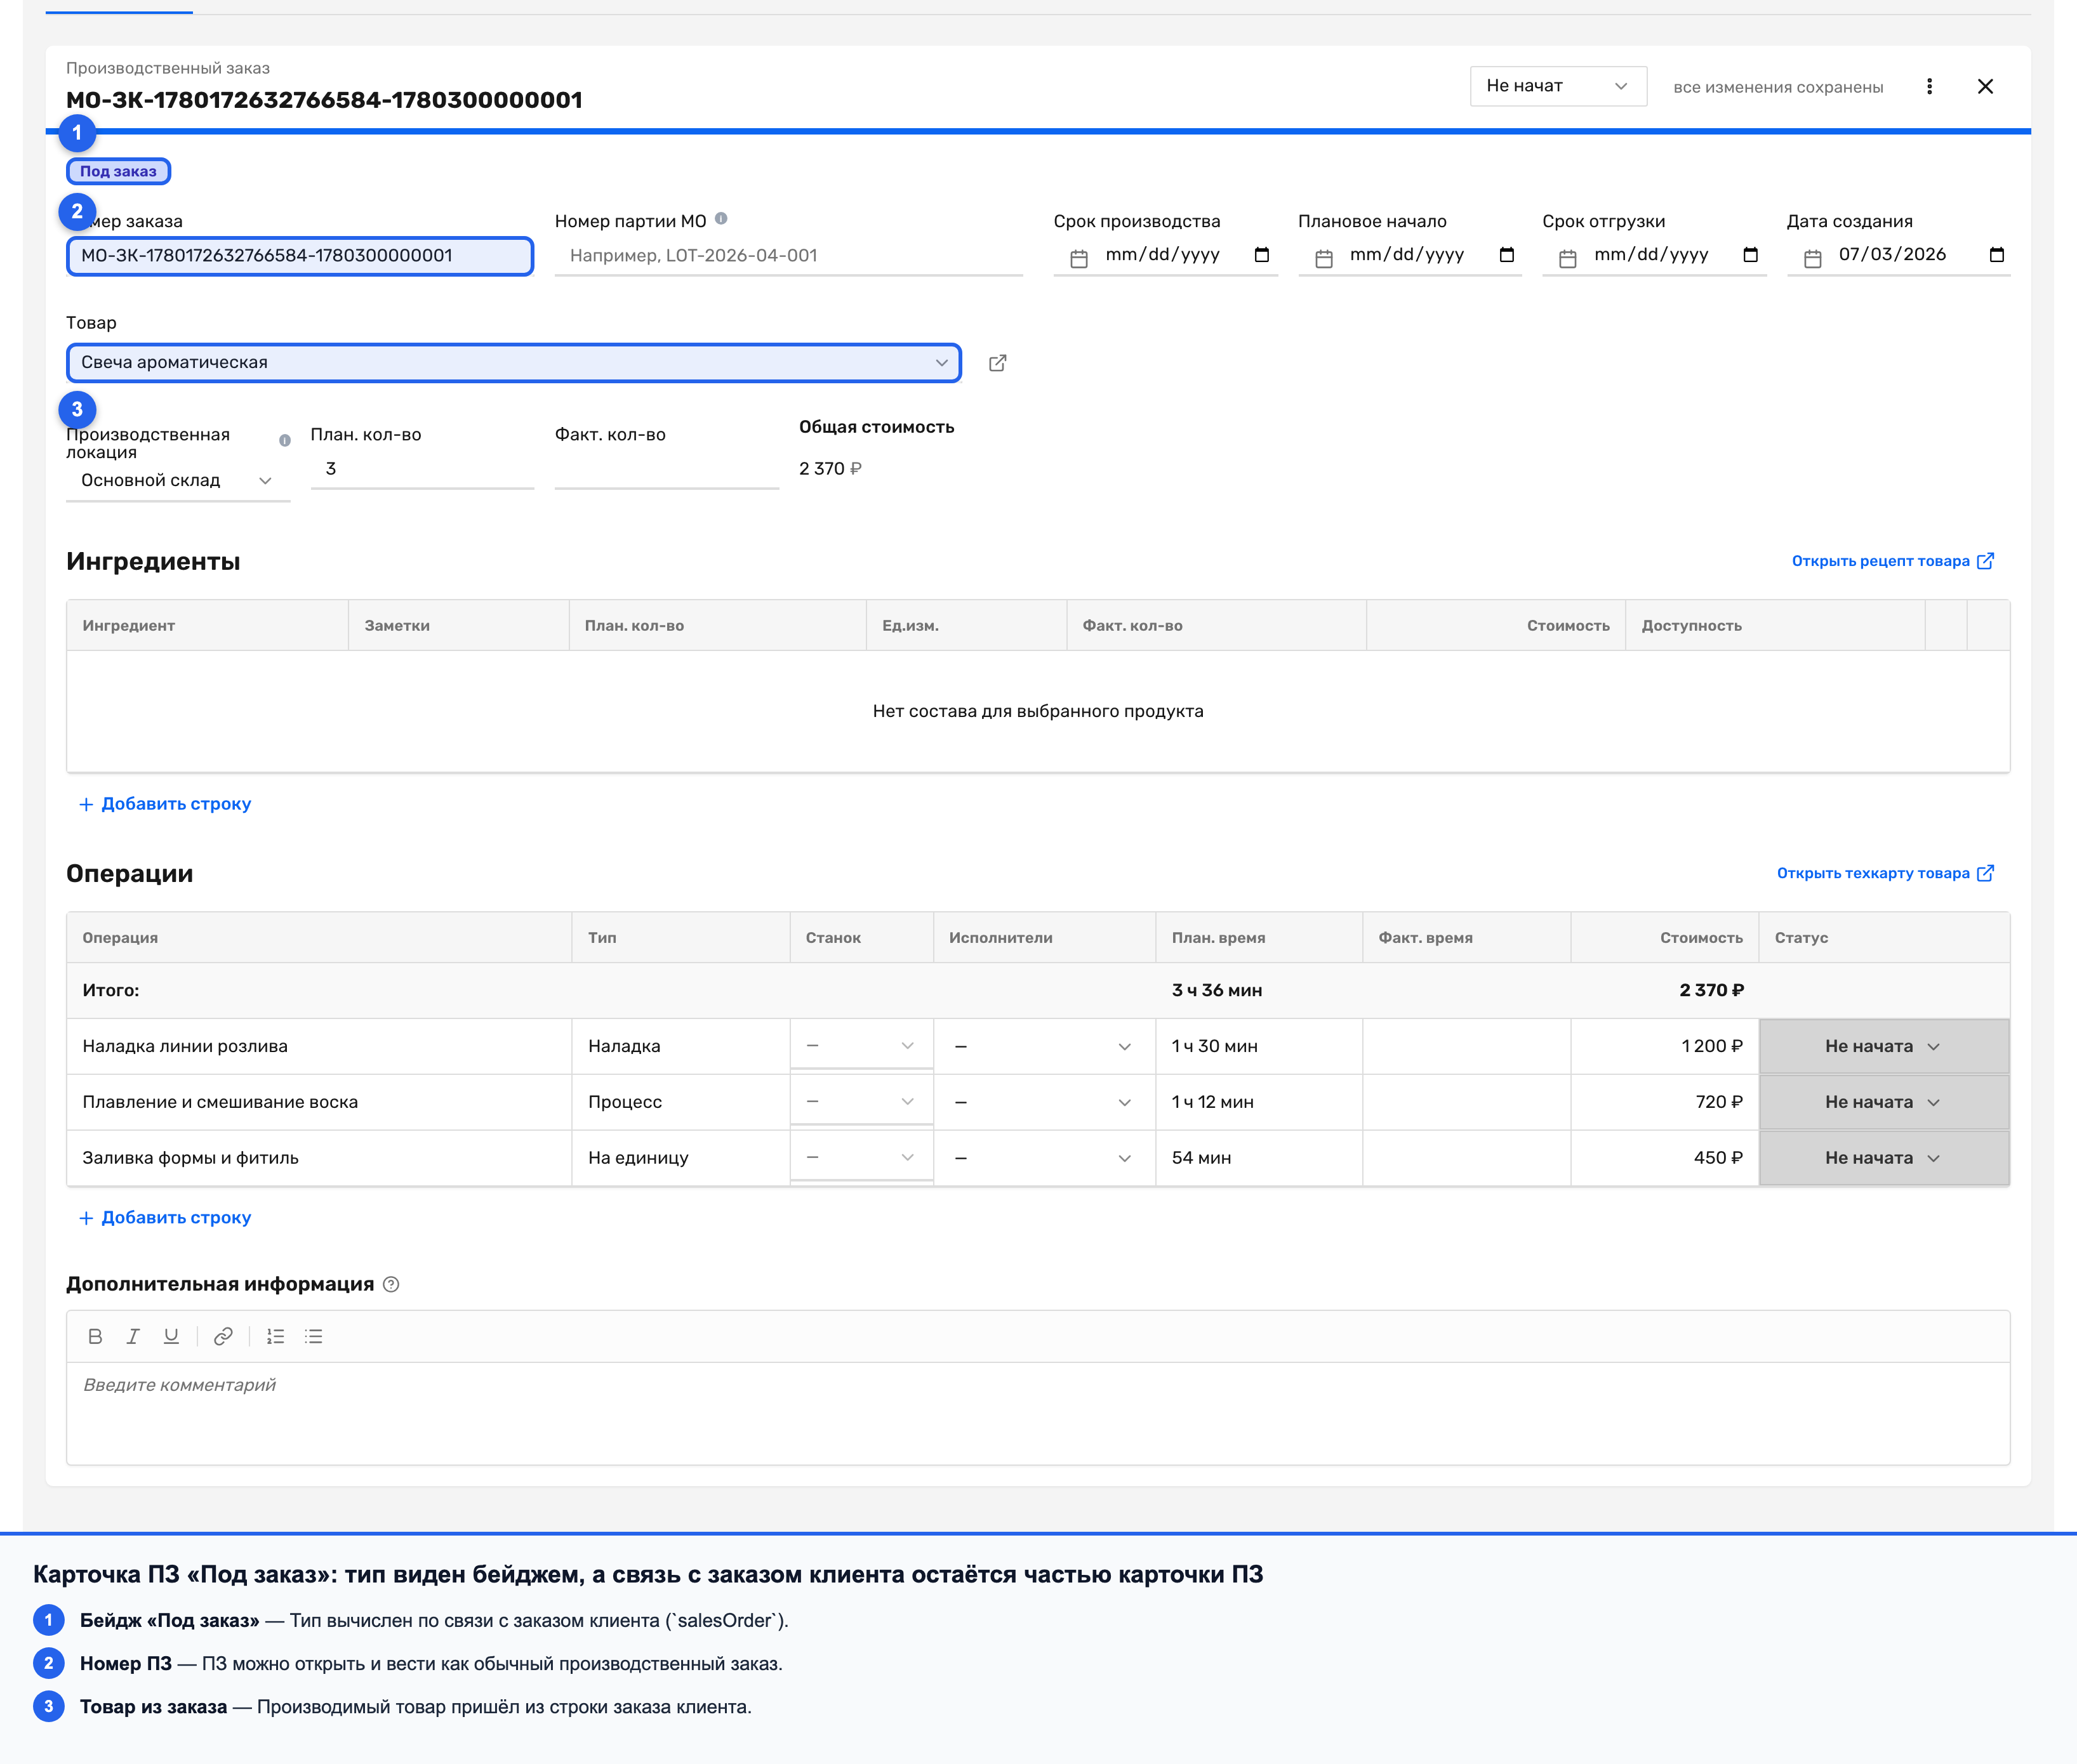
Task: Click the cost cell 720 ₽
Action: tap(1719, 1103)
